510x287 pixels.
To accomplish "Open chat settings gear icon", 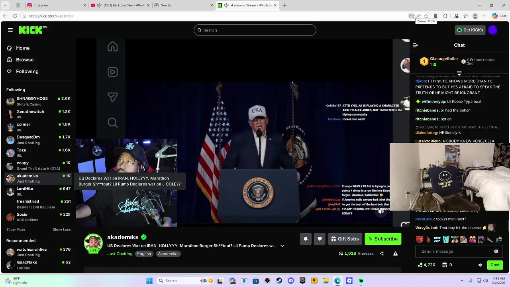I will click(x=480, y=265).
